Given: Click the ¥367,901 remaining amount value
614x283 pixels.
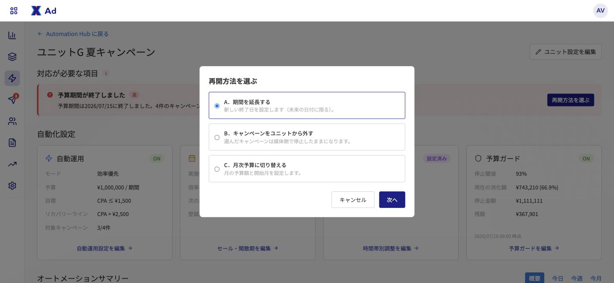Looking at the screenshot, I should pos(527,214).
